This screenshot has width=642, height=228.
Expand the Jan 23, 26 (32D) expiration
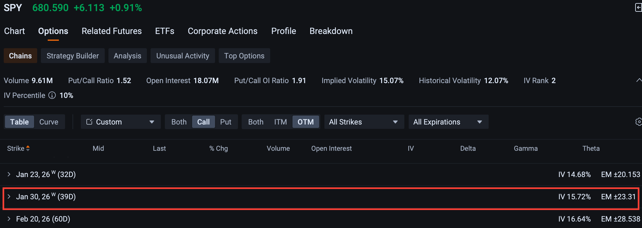point(9,174)
